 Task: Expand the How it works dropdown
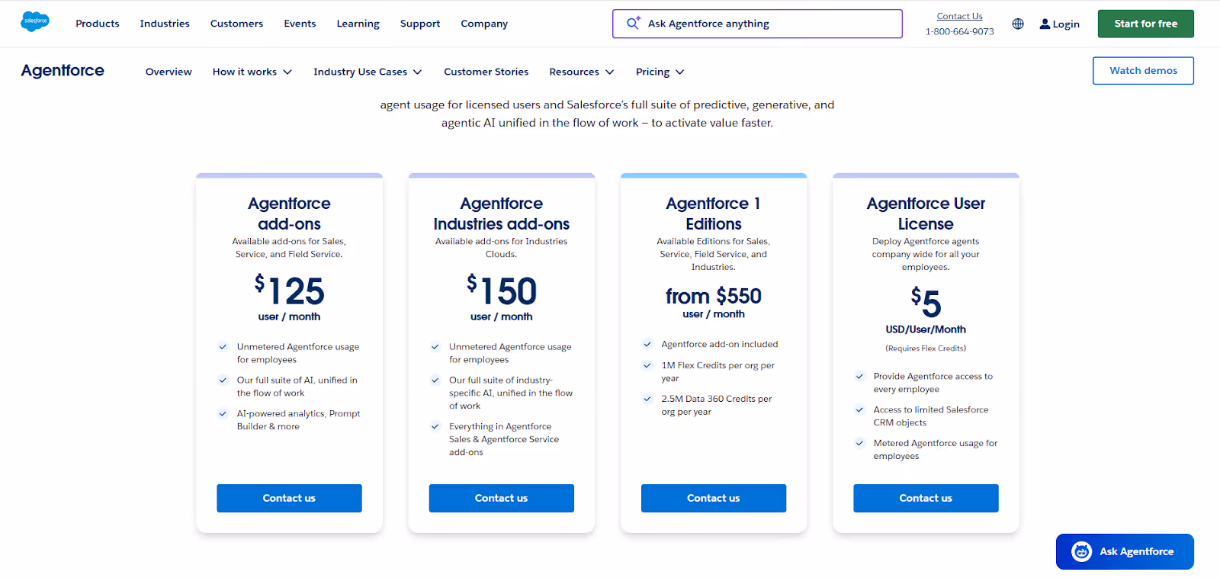[252, 71]
